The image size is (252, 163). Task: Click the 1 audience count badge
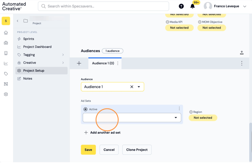pyautogui.click(x=112, y=51)
